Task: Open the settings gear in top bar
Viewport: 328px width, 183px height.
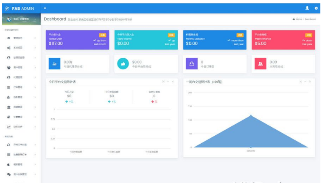Action: click(x=316, y=8)
